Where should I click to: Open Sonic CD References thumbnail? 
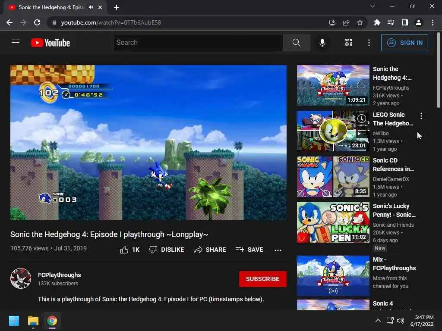point(333,177)
